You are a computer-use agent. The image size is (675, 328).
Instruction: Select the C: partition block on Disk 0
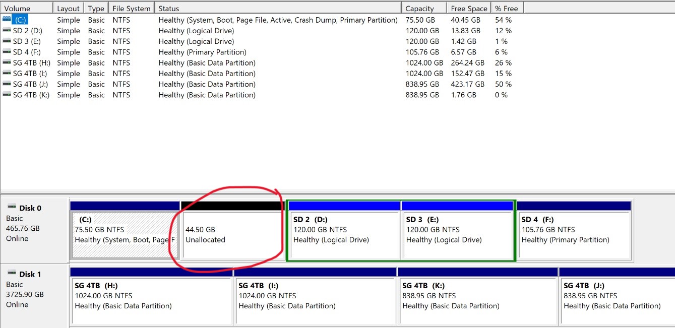coord(125,234)
